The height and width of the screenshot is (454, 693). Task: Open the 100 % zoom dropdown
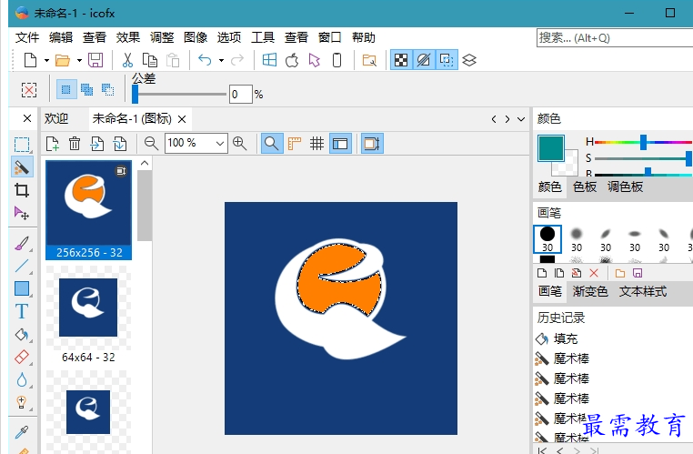tap(221, 143)
